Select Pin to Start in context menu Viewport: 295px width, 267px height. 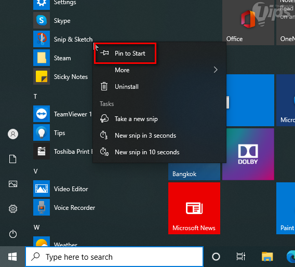[x=159, y=54]
